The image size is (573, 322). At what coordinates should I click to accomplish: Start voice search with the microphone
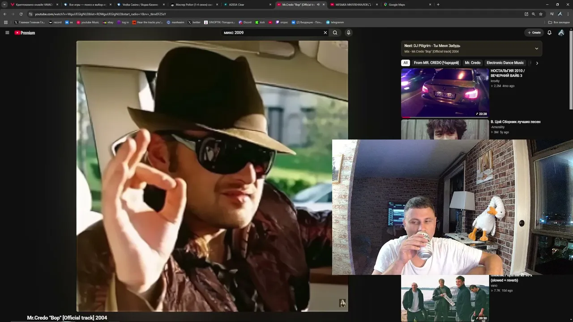pos(348,33)
